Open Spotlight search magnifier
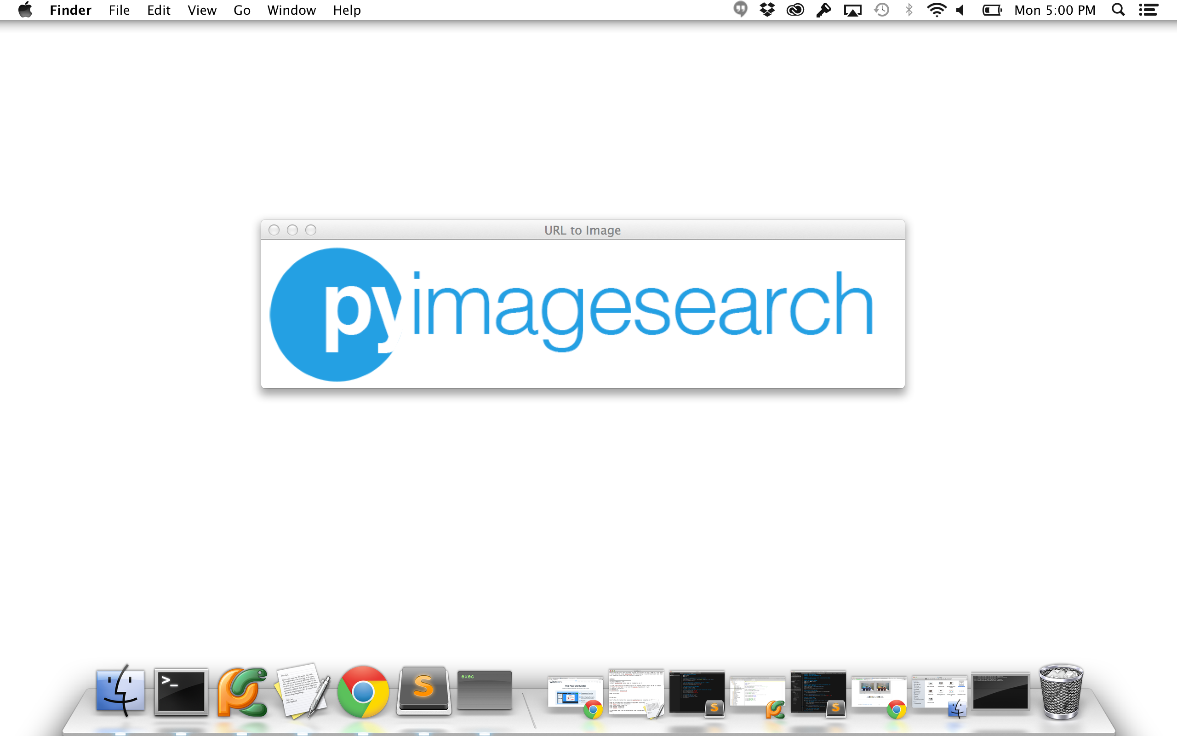1177x736 pixels. tap(1118, 10)
